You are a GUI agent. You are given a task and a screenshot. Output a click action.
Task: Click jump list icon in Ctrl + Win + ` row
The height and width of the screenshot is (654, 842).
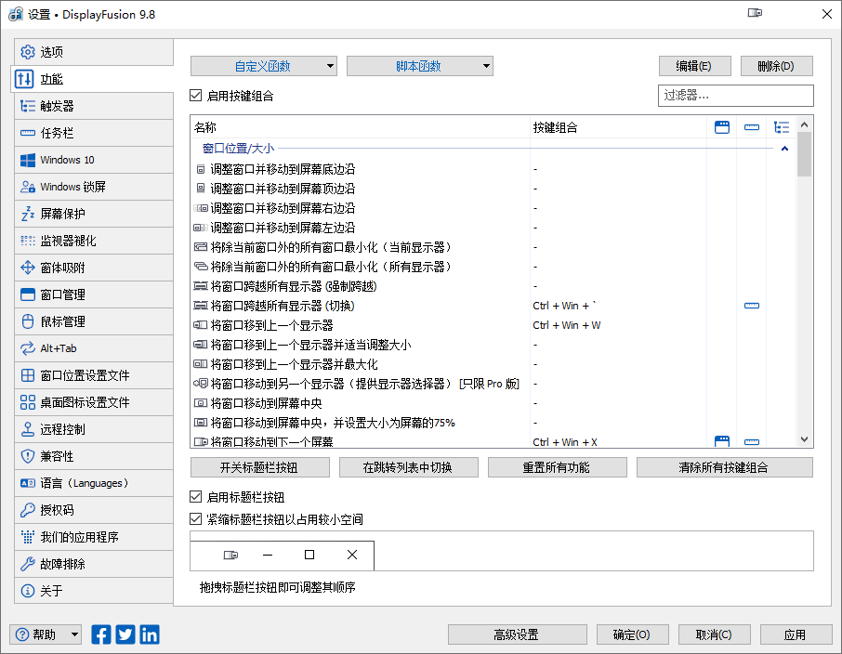click(x=751, y=306)
